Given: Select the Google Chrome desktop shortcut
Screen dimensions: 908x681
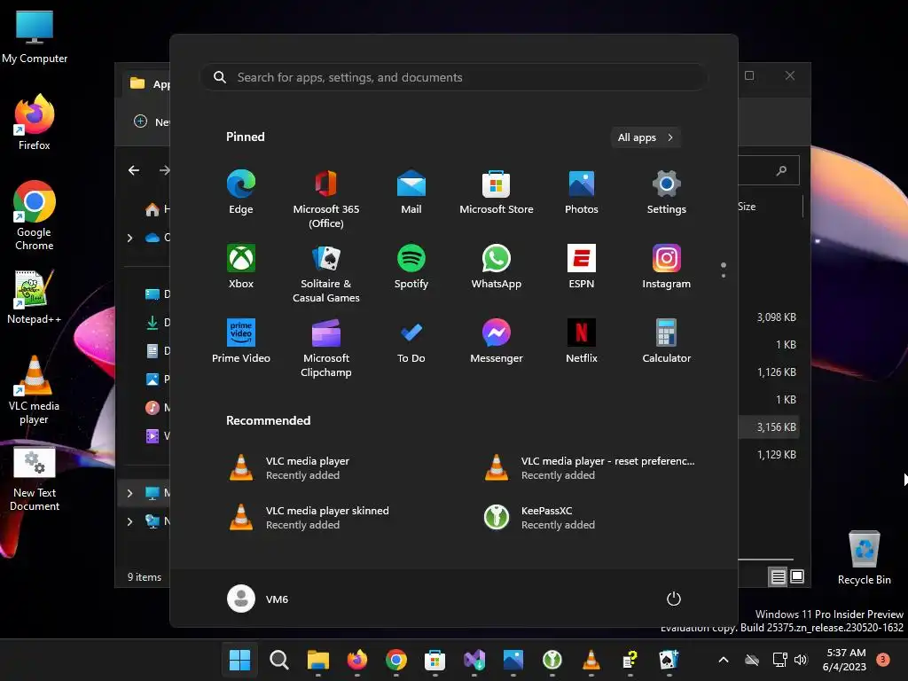Looking at the screenshot, I should [35, 215].
